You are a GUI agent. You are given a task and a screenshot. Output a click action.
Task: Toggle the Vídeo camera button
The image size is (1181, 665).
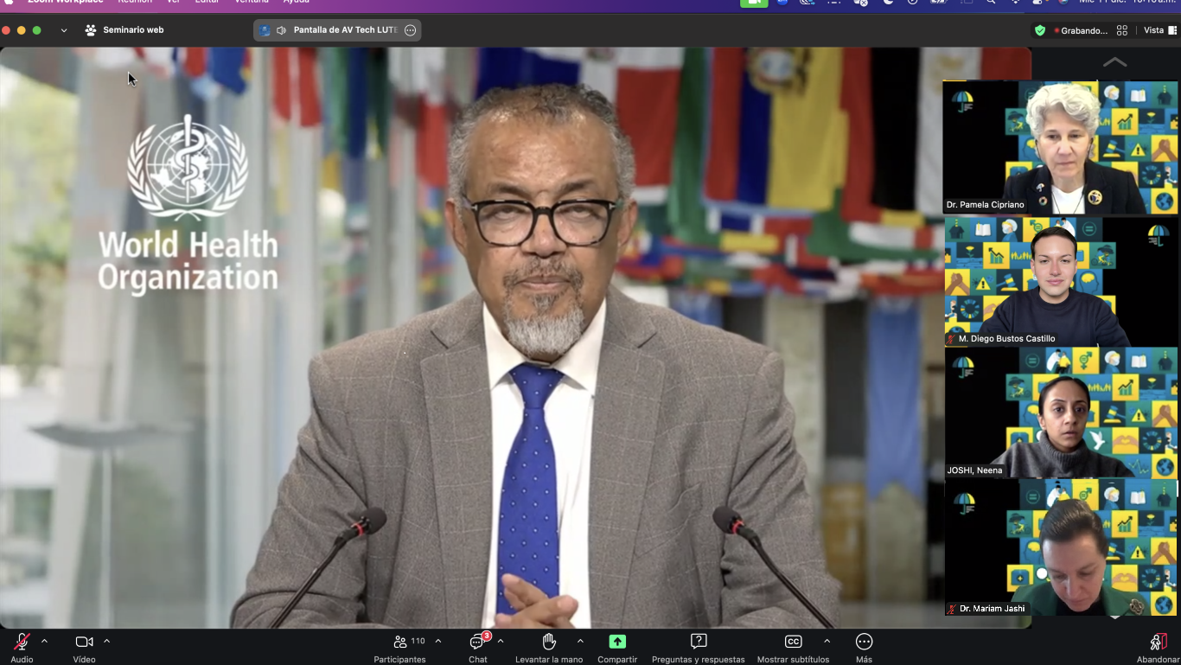[x=84, y=642]
